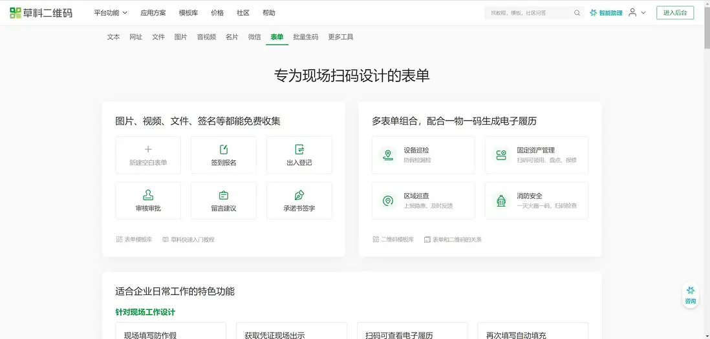
Task: Click the 二维码模板库 grid icon
Action: pos(376,239)
